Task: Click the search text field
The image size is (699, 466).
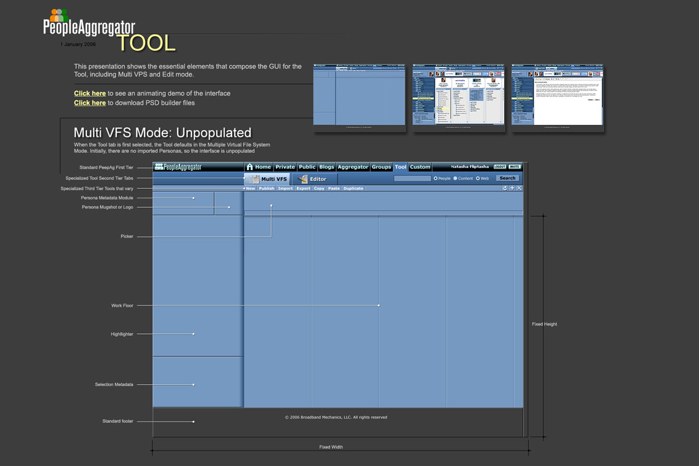Action: coord(412,178)
